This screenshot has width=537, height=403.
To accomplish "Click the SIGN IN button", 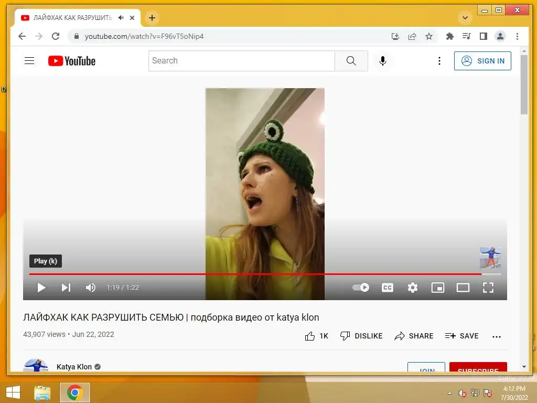I will [x=482, y=61].
